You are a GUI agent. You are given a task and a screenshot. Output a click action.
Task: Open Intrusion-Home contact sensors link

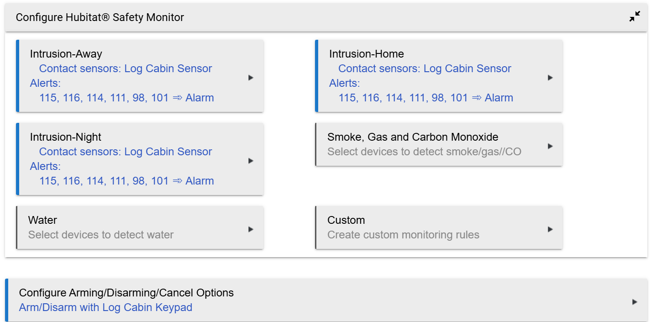click(x=425, y=69)
